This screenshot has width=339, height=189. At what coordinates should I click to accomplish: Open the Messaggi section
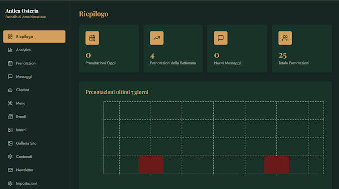[34, 77]
